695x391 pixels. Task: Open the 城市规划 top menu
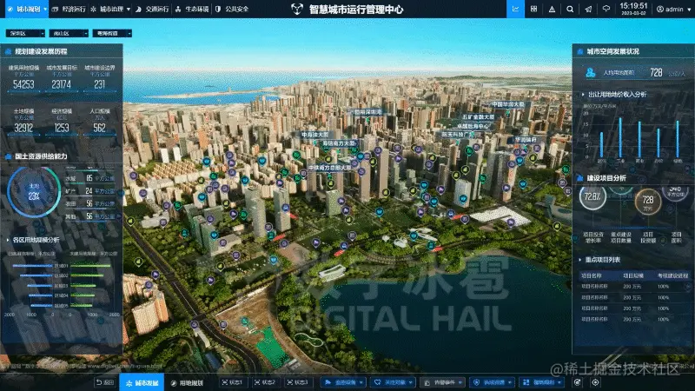25,9
